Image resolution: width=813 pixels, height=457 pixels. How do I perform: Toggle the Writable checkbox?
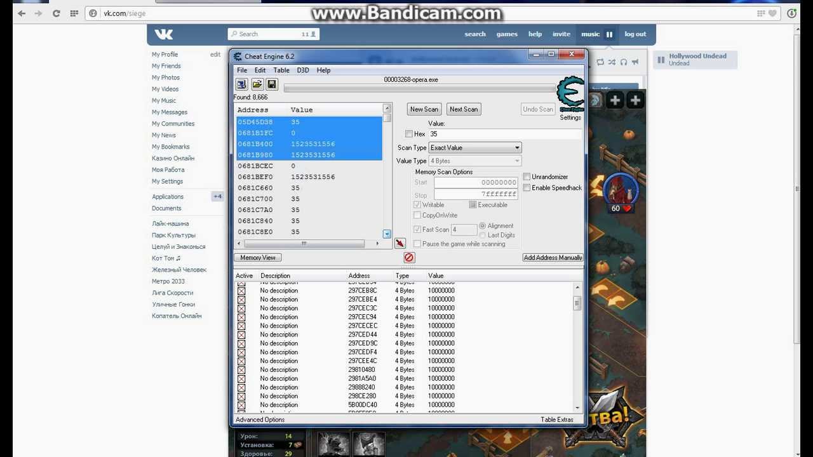click(417, 204)
